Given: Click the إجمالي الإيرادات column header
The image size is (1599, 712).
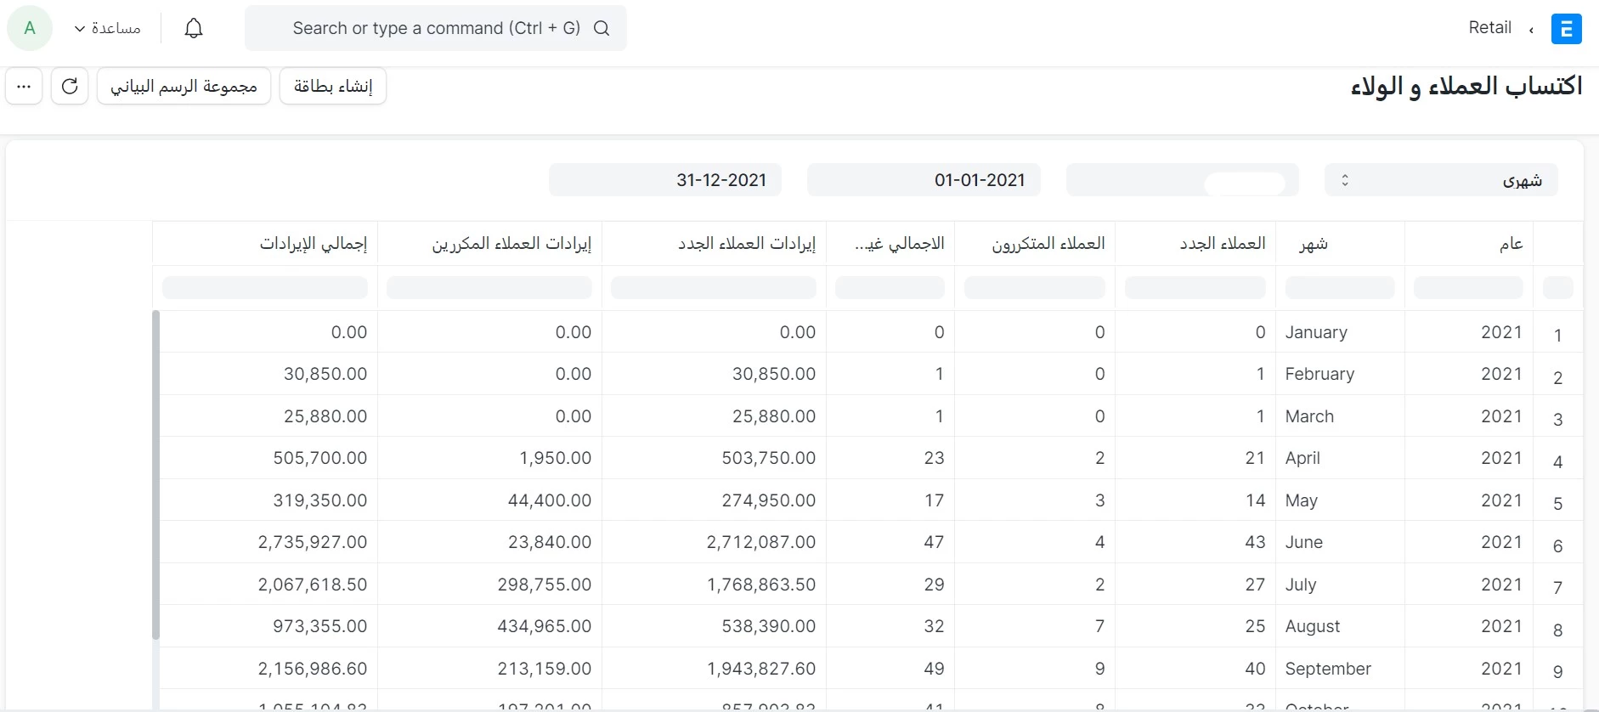Looking at the screenshot, I should point(265,244).
